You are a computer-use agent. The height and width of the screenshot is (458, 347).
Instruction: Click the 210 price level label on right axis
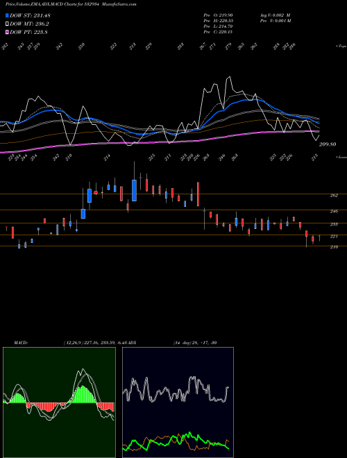click(334, 247)
